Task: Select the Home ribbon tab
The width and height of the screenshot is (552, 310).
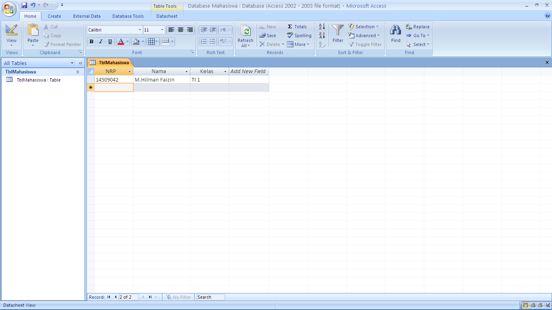Action: click(30, 16)
